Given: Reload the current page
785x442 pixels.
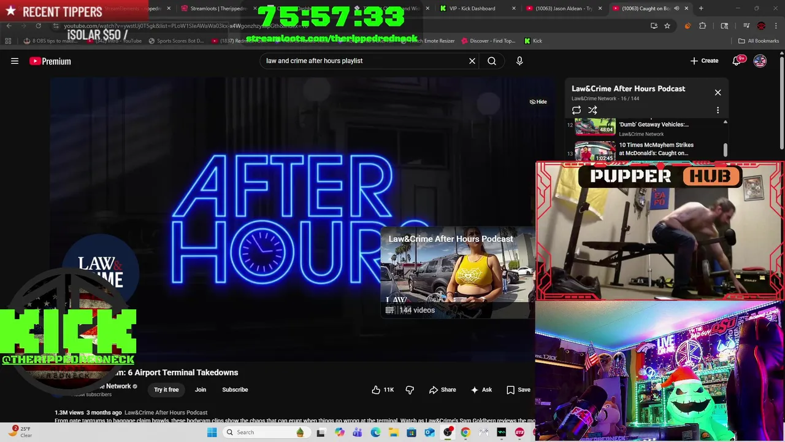Looking at the screenshot, I should (x=38, y=26).
